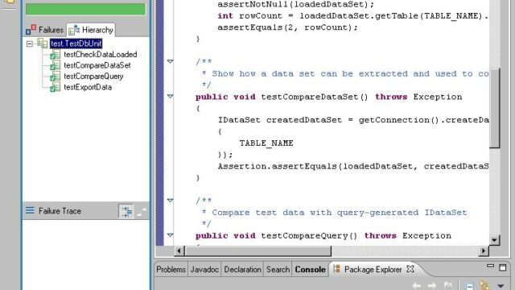Screen dimensions: 515x290
Task: Click the editor scroll-down arrow
Action: (495, 240)
